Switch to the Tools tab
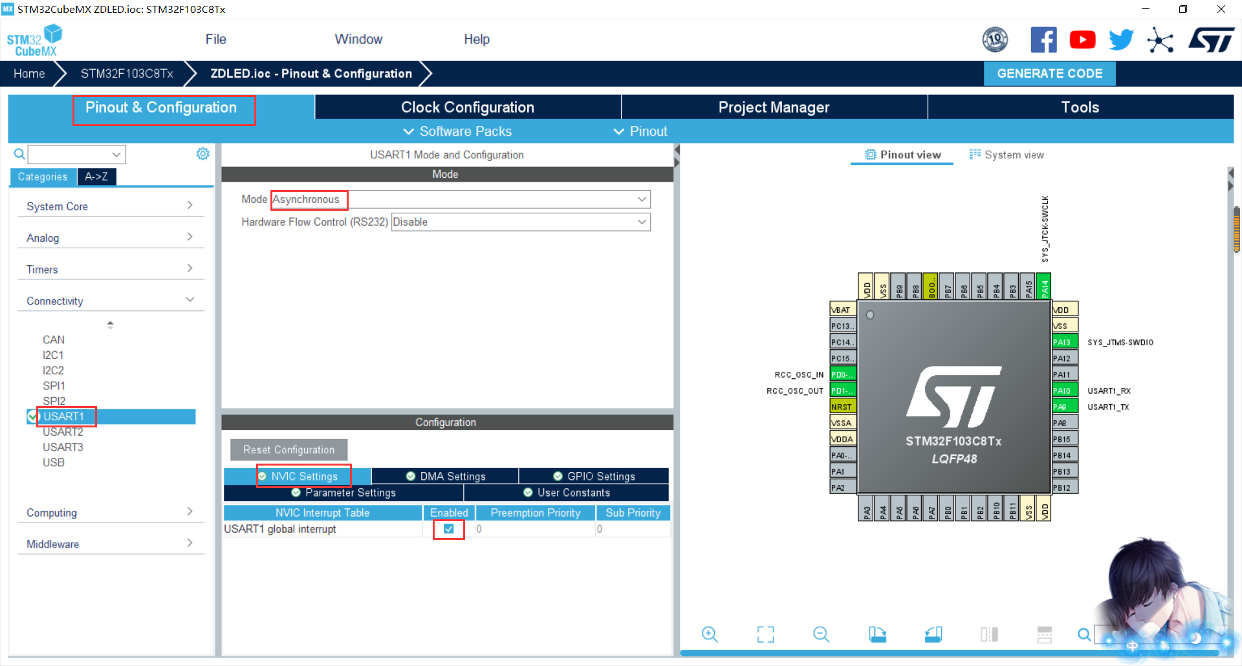Image resolution: width=1242 pixels, height=666 pixels. (1080, 107)
